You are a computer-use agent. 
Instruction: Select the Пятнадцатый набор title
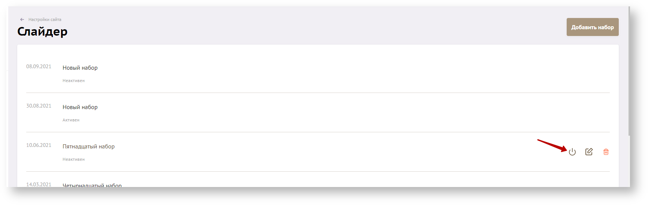(x=88, y=147)
